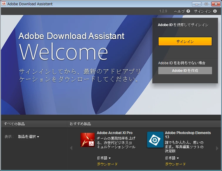The width and height of the screenshot is (222, 171).
Task: Open the ヘルプ menu item
Action: 179,11
